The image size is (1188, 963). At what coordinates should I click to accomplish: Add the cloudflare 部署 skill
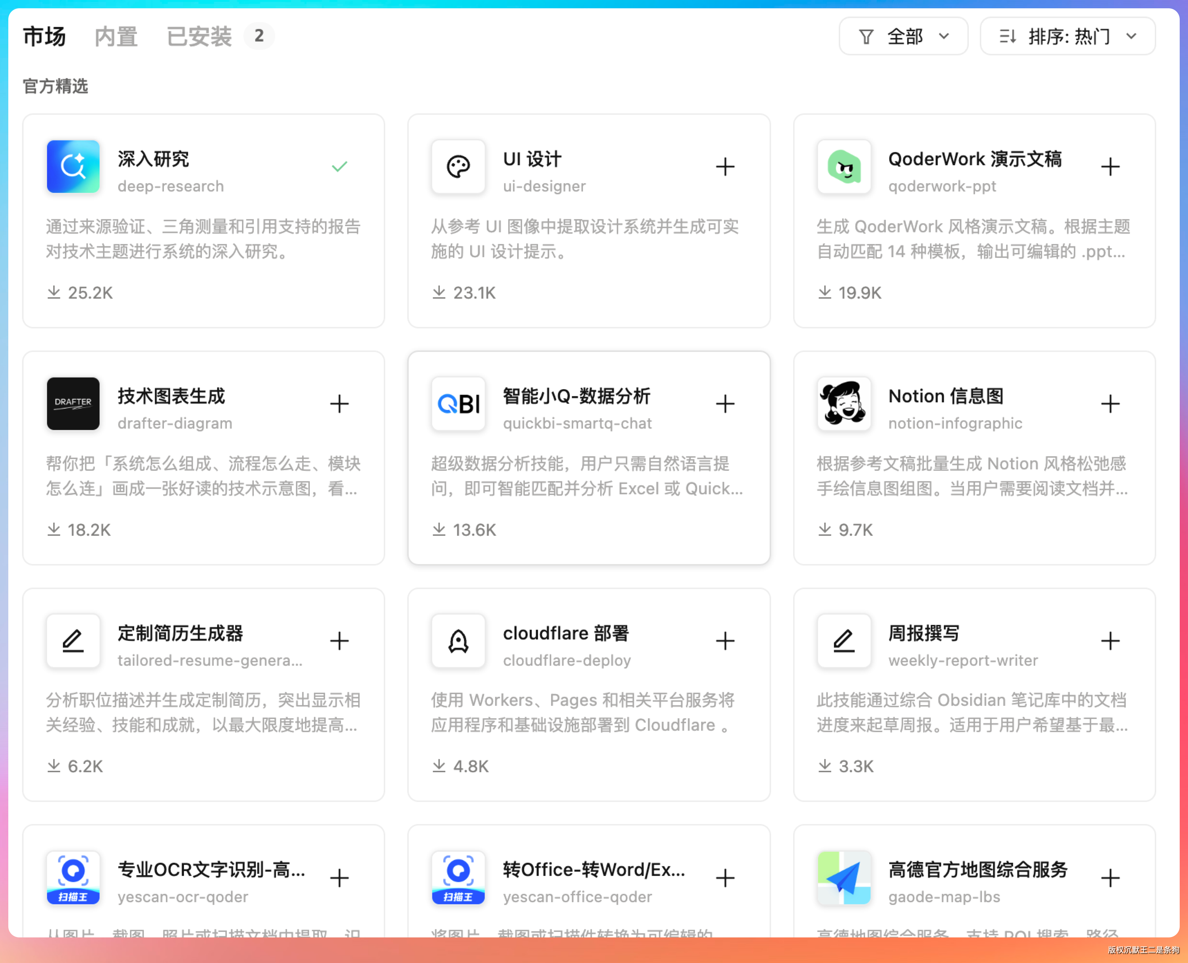click(725, 641)
